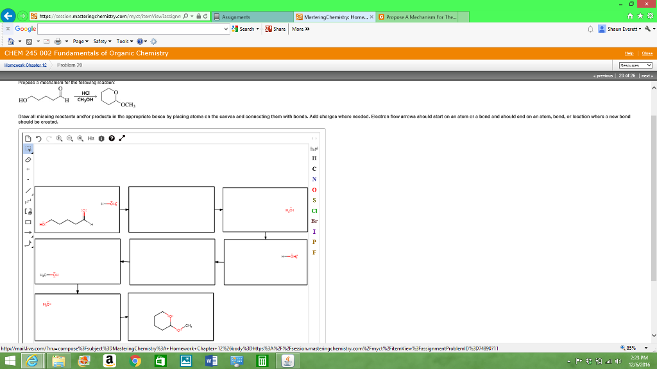The height and width of the screenshot is (369, 657).
Task: Pick the rectangle box tool
Action: (28, 222)
